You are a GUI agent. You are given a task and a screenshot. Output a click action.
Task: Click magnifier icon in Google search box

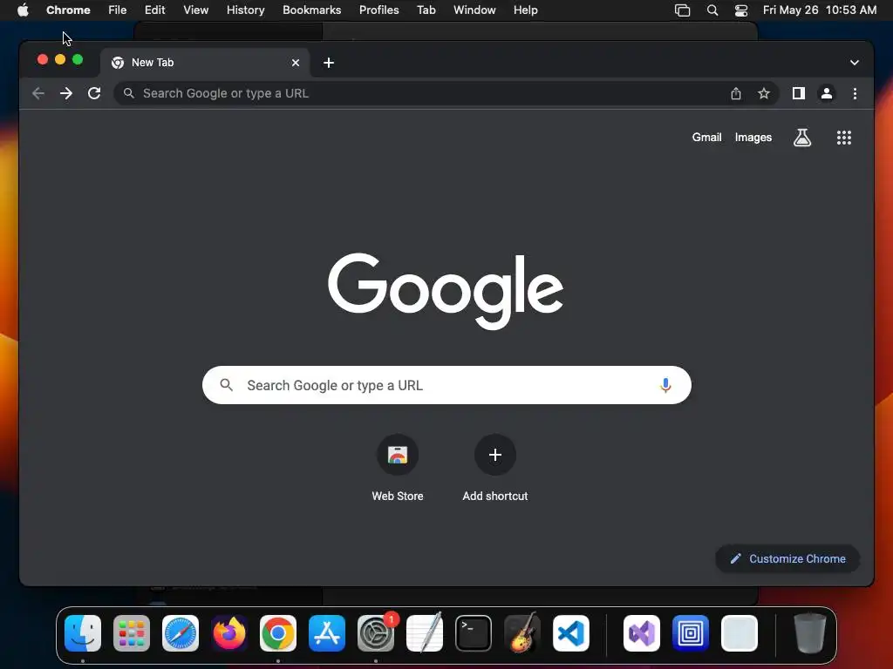pos(226,385)
